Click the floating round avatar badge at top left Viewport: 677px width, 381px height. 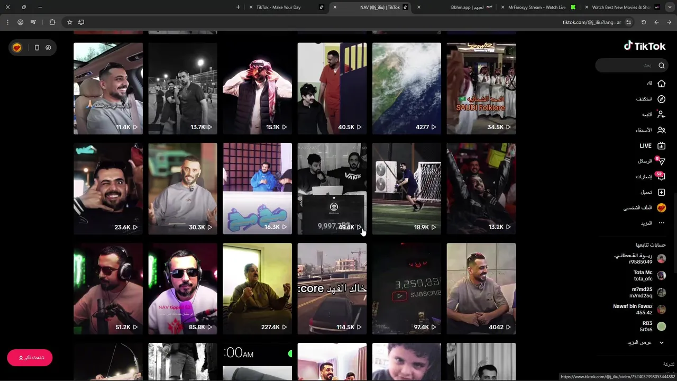point(17,48)
